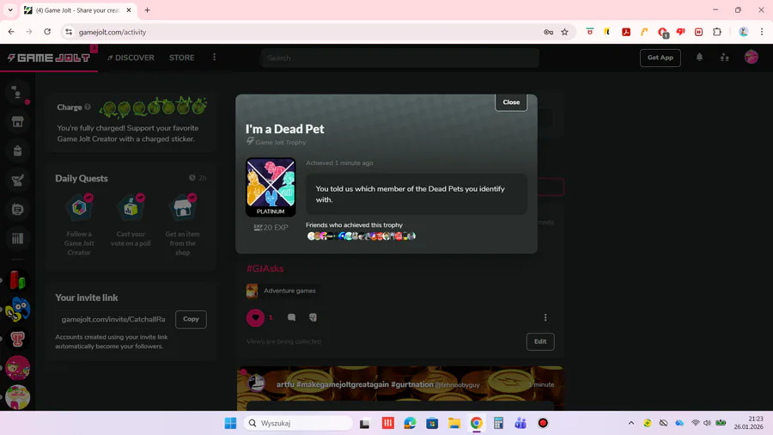
Task: Open the quests icon in sidebar
Action: (18, 180)
